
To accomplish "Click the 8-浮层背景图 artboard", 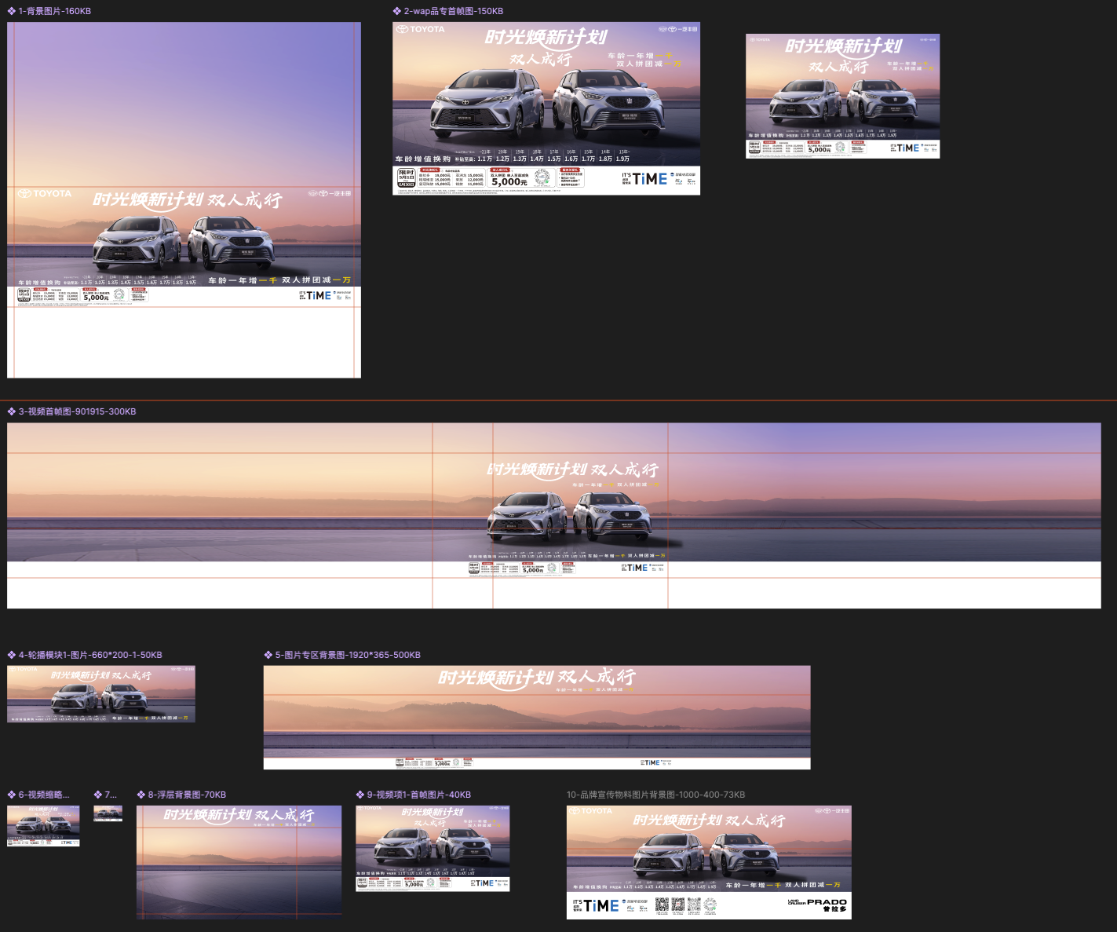I will click(x=239, y=862).
